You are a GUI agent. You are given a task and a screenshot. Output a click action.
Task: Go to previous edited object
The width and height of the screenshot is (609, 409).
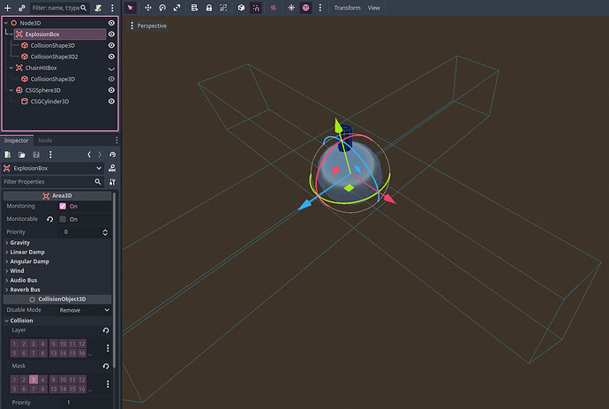click(89, 155)
